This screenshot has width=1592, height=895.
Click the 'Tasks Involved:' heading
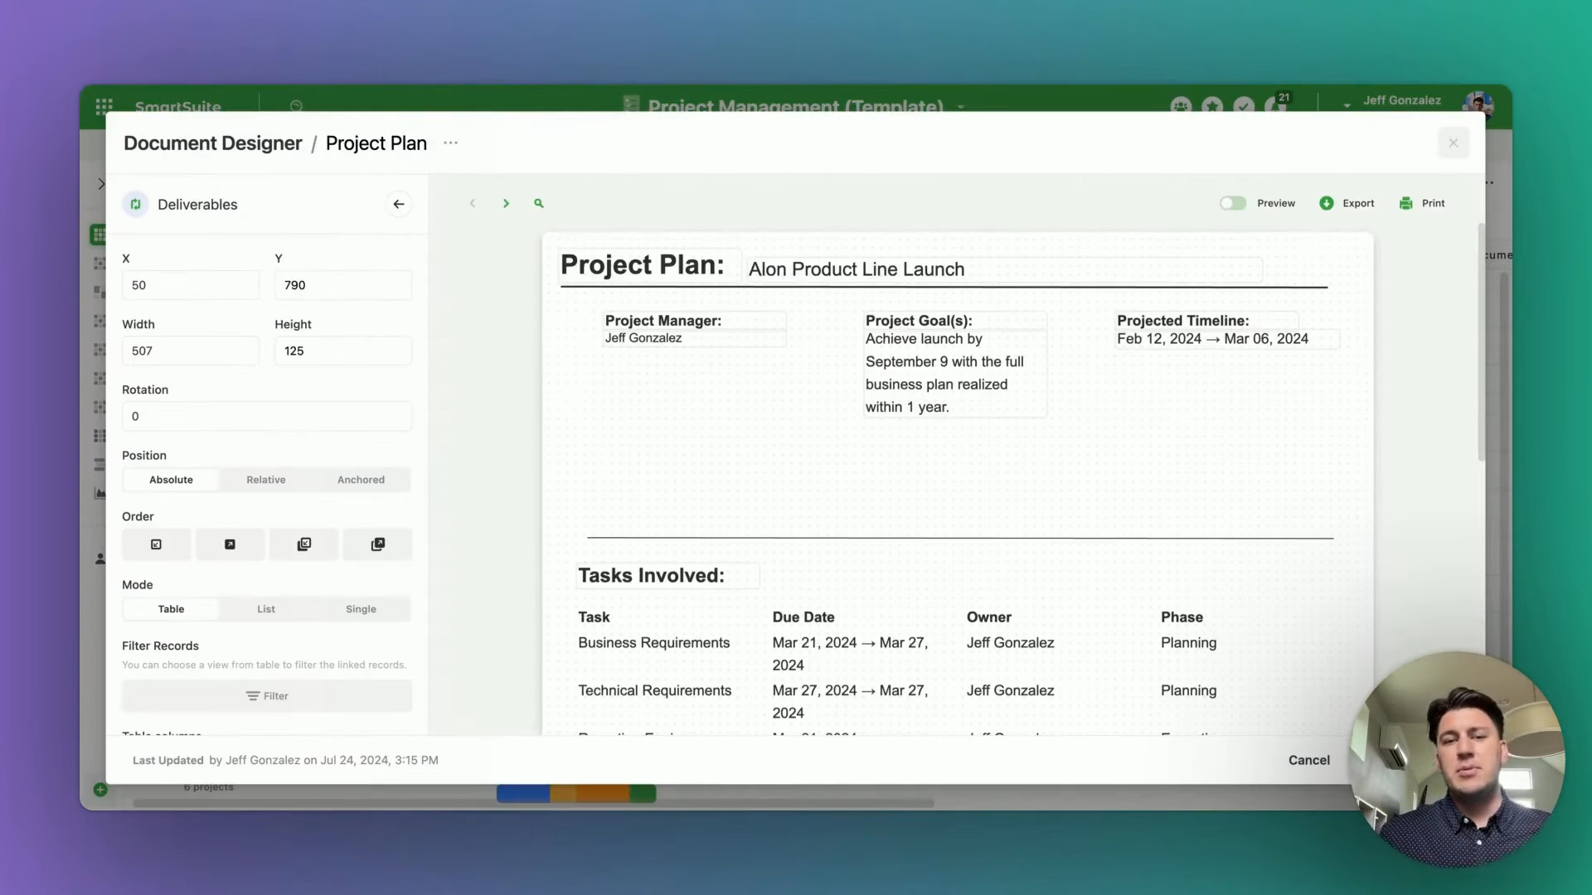pos(652,575)
